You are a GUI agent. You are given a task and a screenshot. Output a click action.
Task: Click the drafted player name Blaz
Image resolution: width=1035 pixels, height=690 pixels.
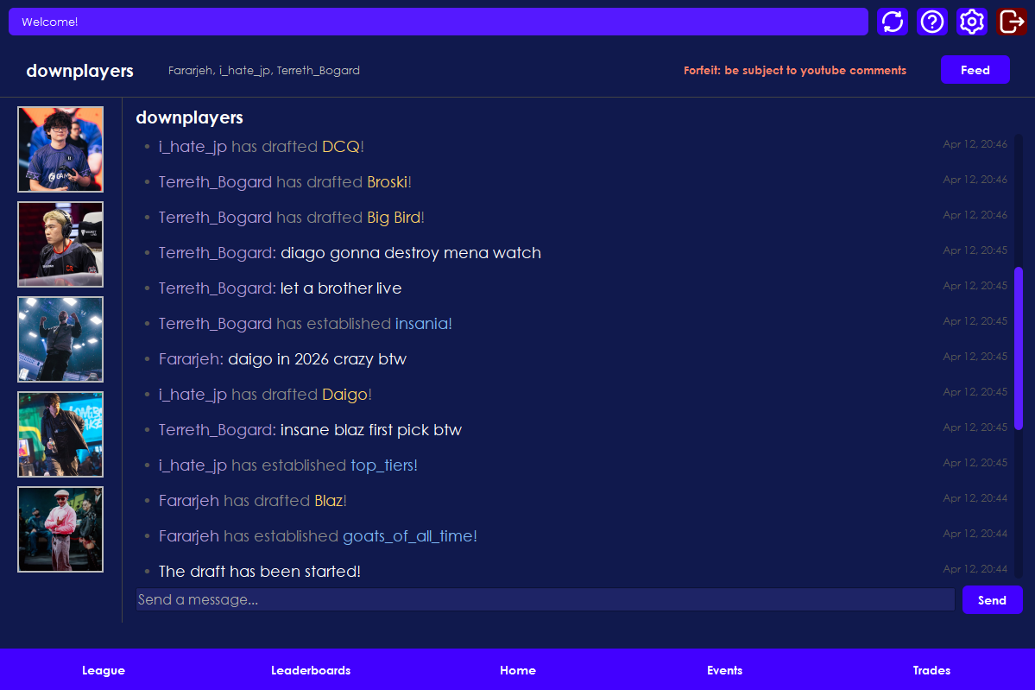coord(328,501)
